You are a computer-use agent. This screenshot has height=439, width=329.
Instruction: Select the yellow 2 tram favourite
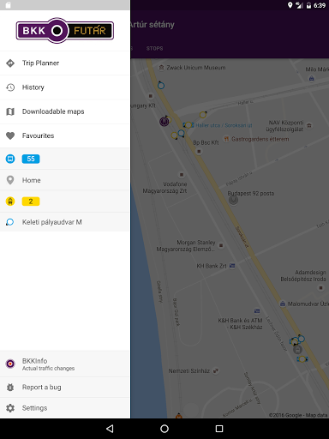point(65,201)
